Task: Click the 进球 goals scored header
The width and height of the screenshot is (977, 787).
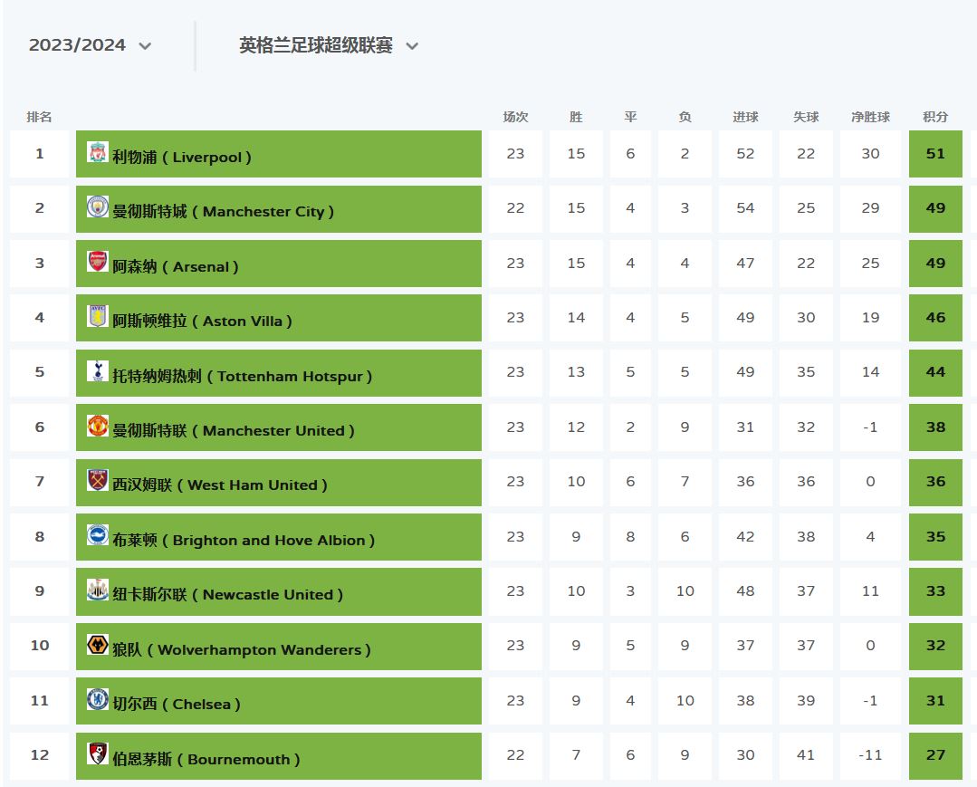Action: coord(745,117)
